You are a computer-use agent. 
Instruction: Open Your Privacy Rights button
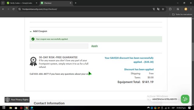[17, 100]
